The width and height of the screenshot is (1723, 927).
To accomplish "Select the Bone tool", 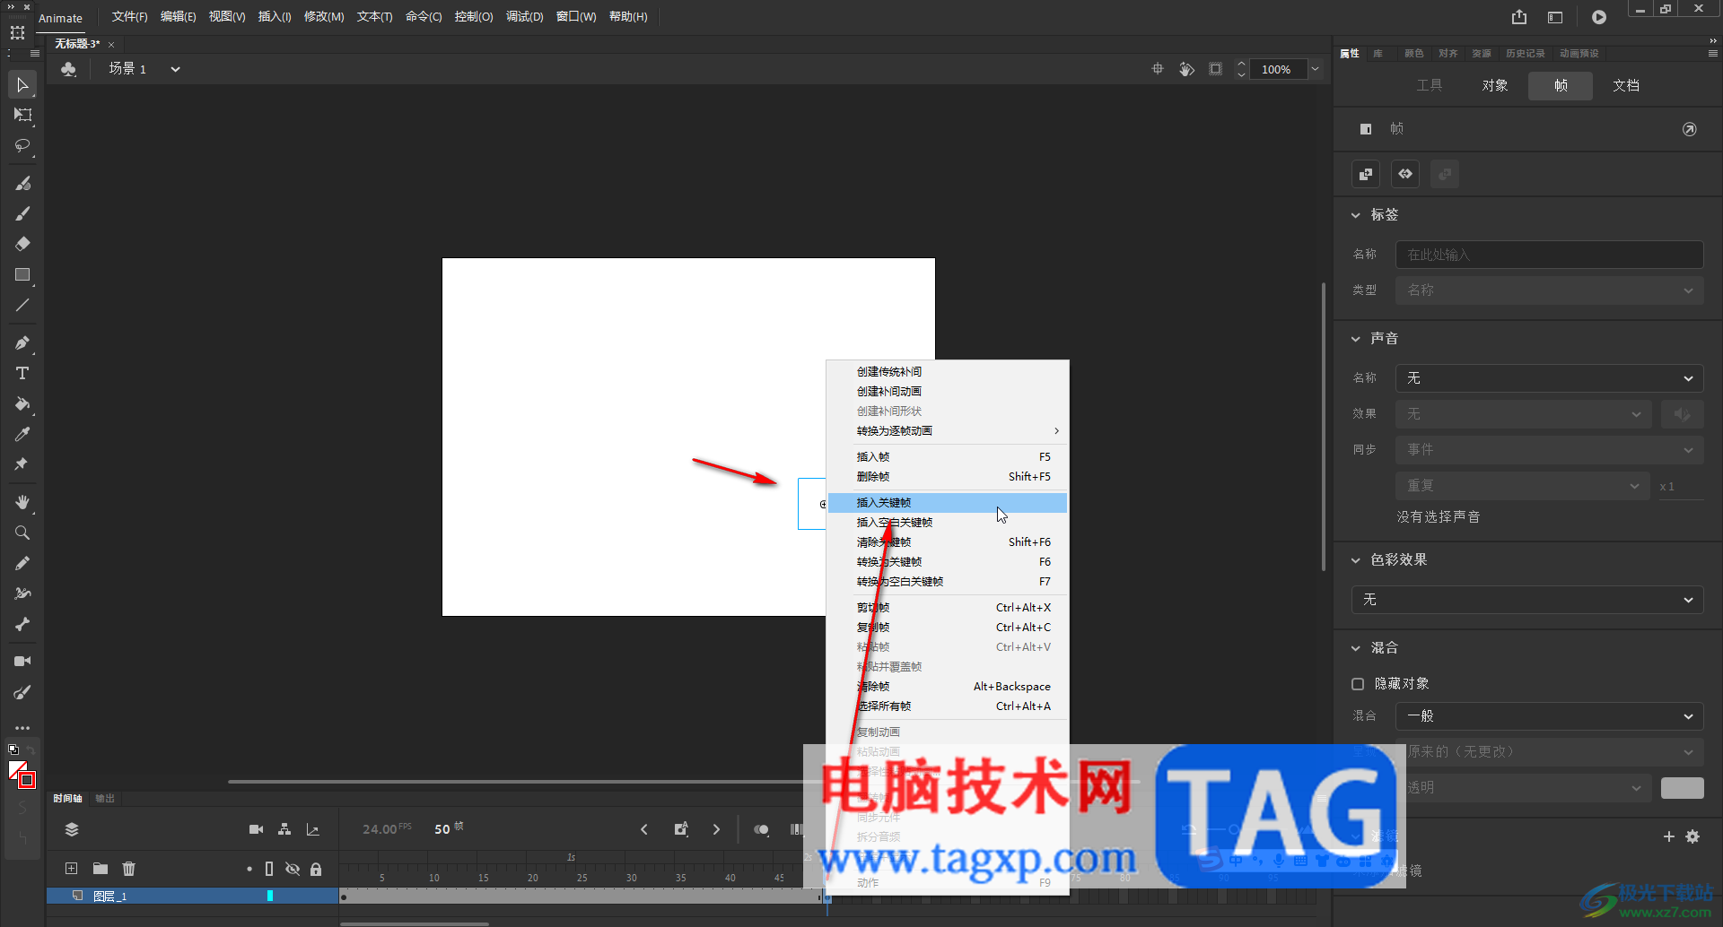I will pyautogui.click(x=22, y=624).
